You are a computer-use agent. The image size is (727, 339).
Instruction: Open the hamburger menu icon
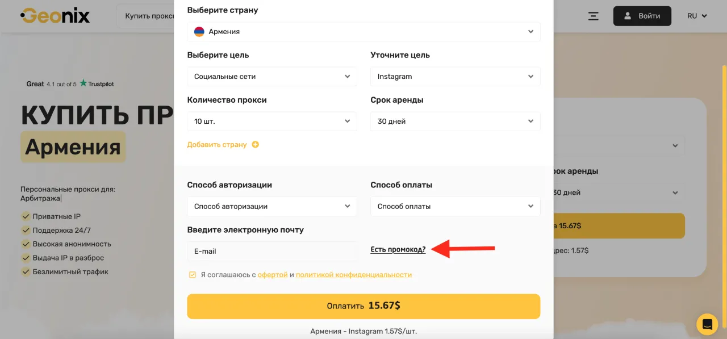(594, 16)
